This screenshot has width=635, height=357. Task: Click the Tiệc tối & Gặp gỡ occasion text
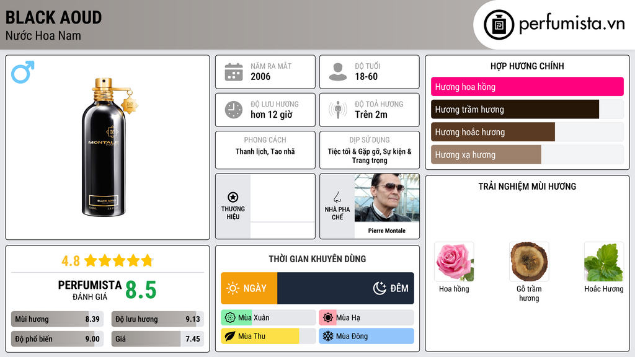click(x=370, y=156)
